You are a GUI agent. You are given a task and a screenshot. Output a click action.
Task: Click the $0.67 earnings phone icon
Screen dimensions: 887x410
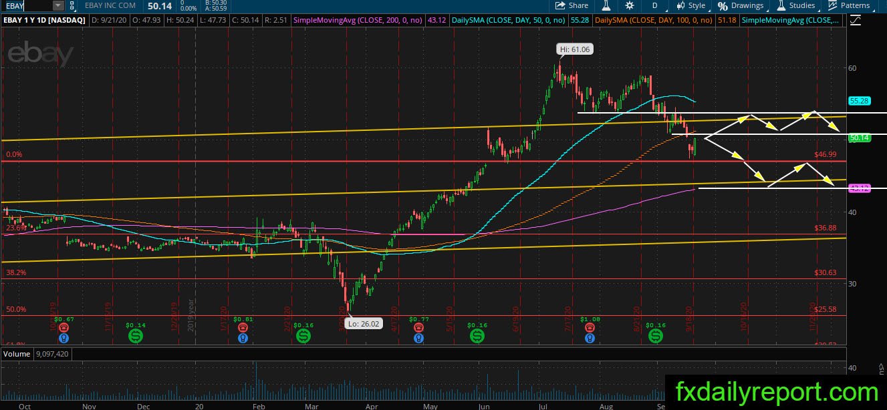point(63,328)
